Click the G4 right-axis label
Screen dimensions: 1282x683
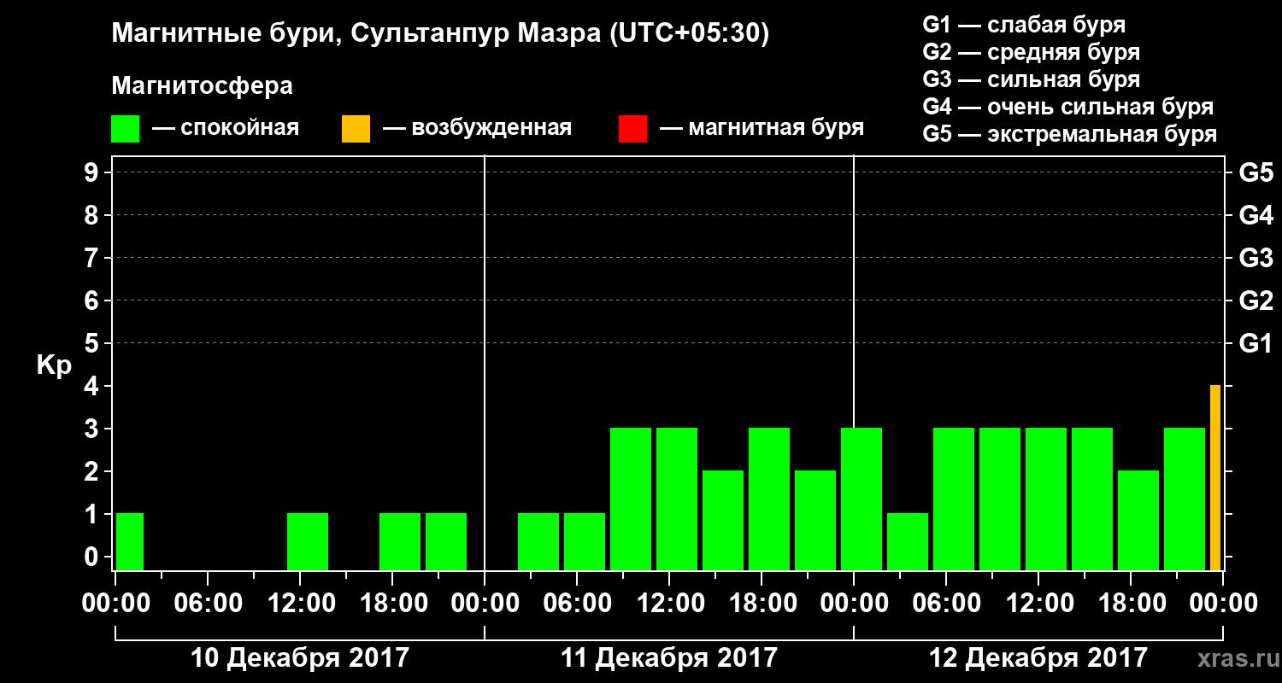click(1256, 216)
